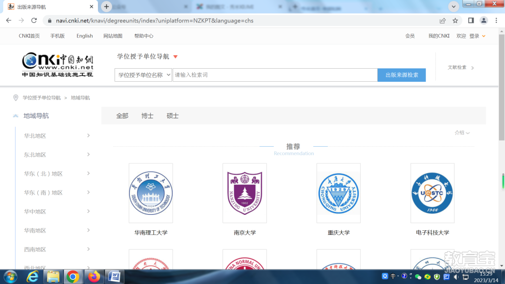This screenshot has height=284, width=505.
Task: Open 我的CNKI
Action: [x=439, y=36]
